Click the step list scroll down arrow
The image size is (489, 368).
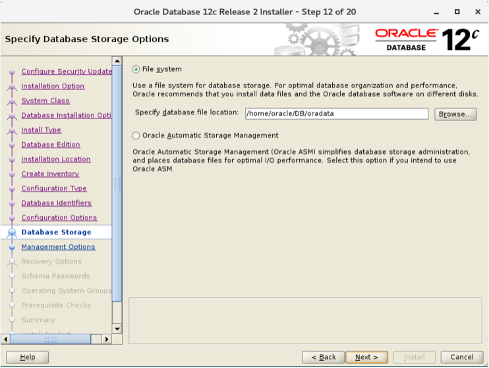tap(117, 329)
